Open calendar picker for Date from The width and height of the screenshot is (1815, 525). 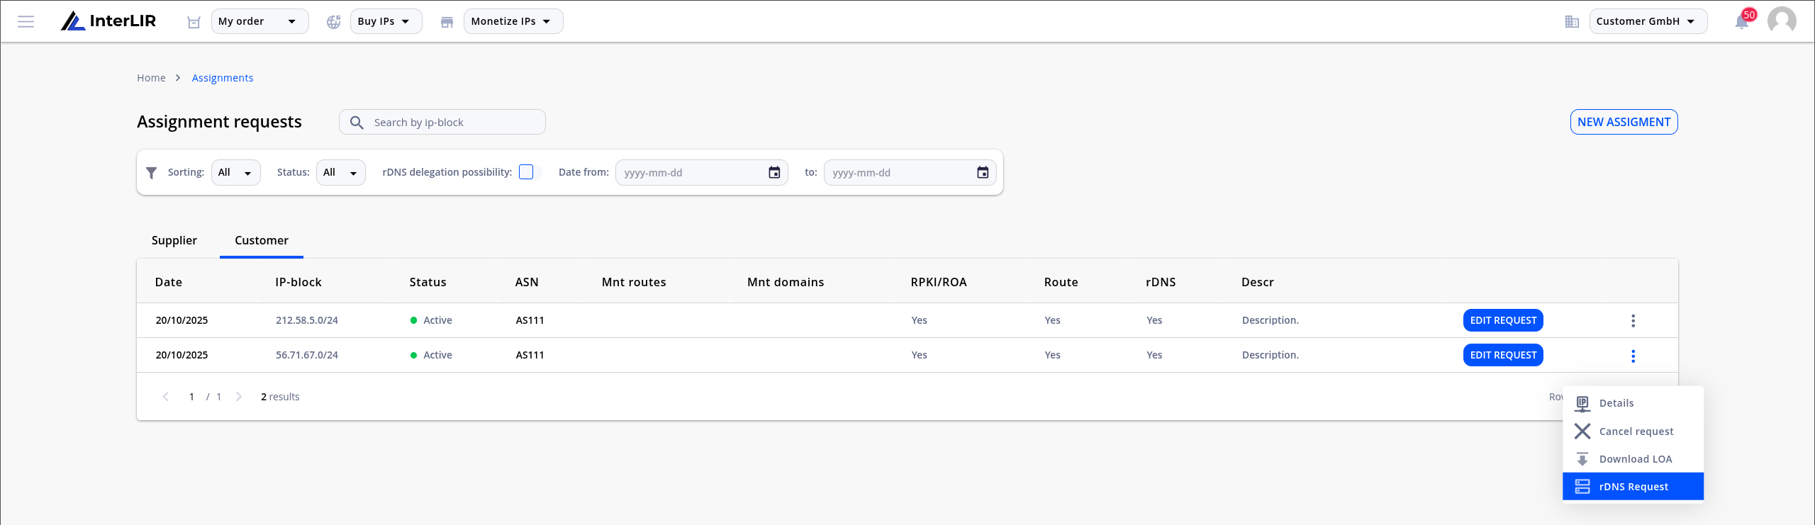tap(774, 172)
